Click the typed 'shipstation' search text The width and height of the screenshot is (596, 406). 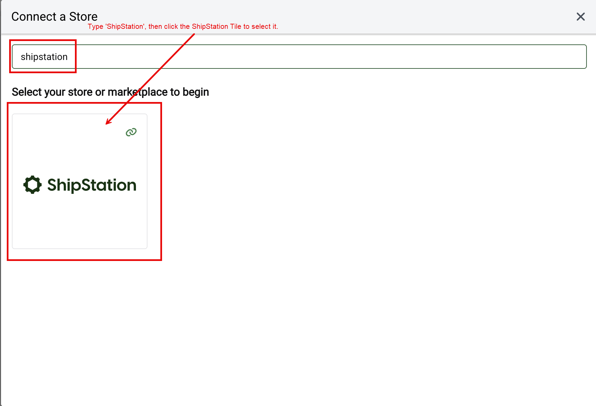(x=44, y=57)
